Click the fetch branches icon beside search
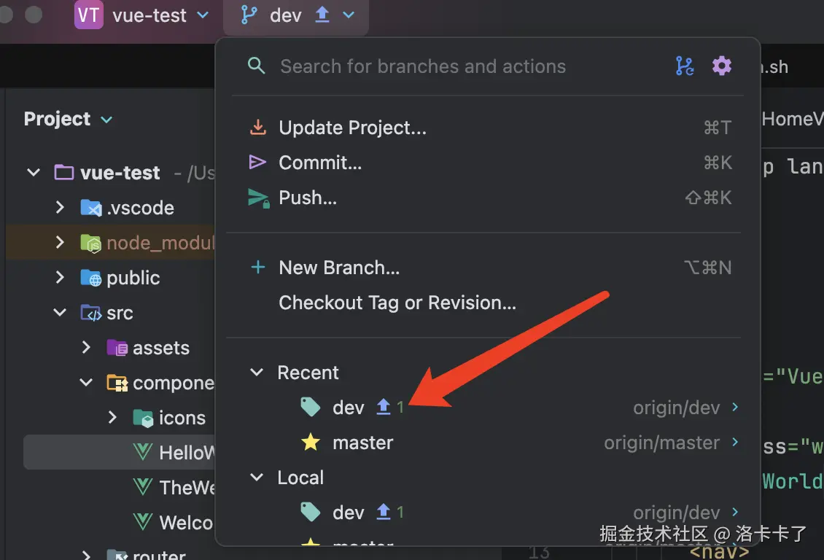 click(x=685, y=66)
